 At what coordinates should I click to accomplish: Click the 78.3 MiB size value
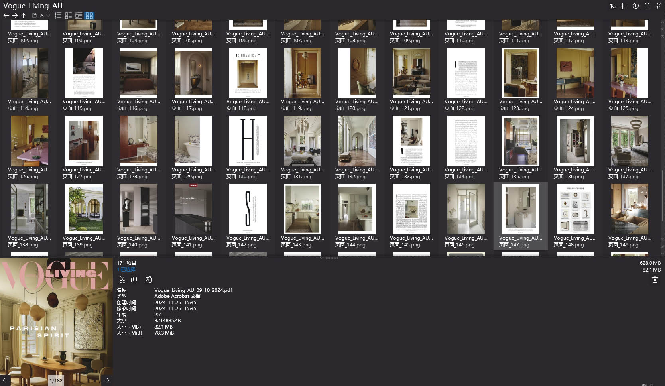[164, 333]
